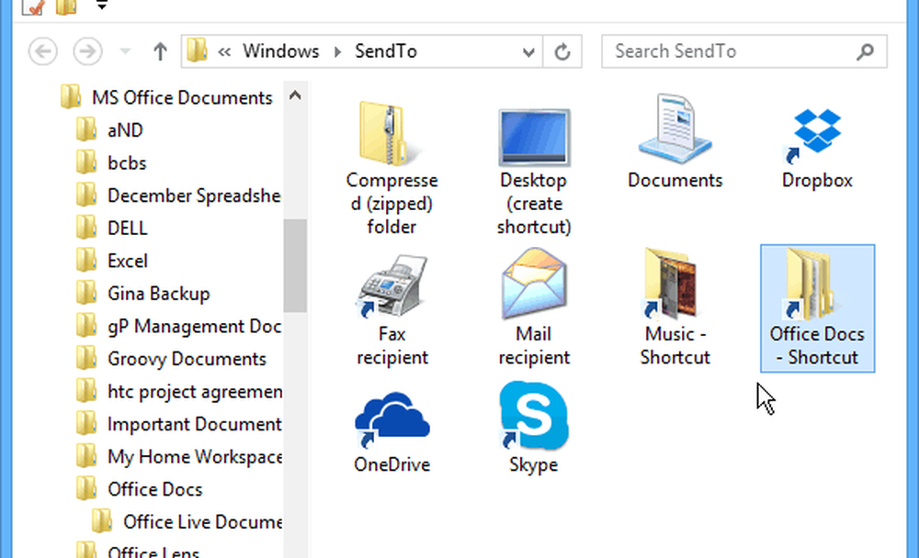Open Groovy Documents folder
Screen dimensions: 919x558
pos(187,358)
